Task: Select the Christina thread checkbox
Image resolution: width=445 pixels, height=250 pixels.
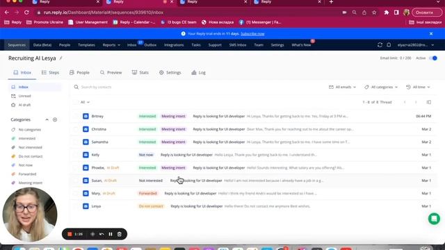Action: tap(76, 129)
